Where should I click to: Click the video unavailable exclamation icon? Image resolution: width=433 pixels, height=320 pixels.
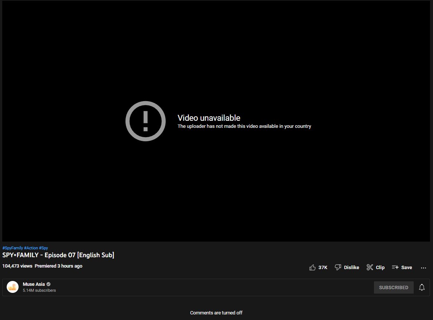coord(146,121)
